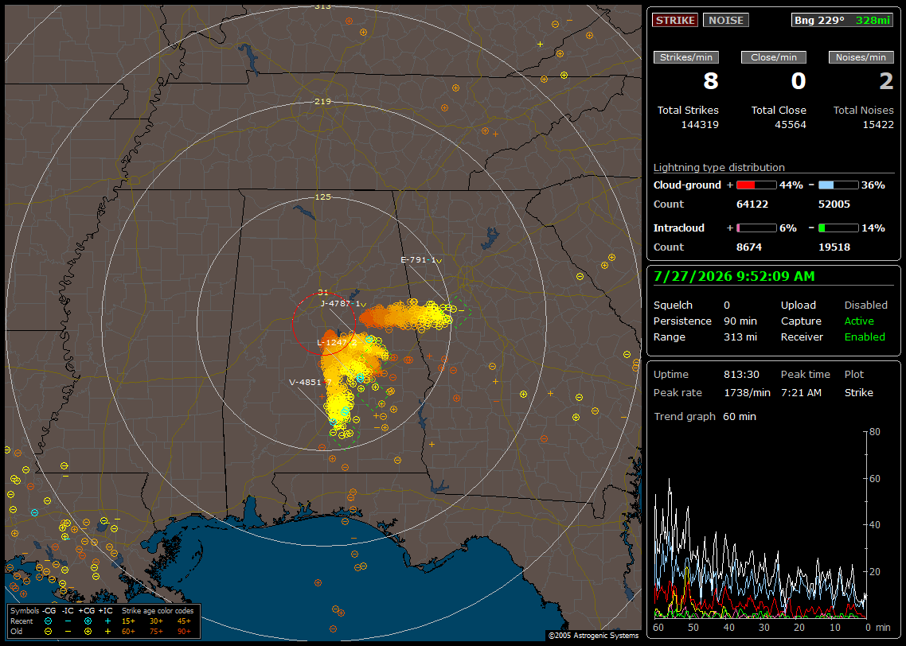The height and width of the screenshot is (646, 906).
Task: Toggle the Upload Disabled status
Action: [x=865, y=305]
